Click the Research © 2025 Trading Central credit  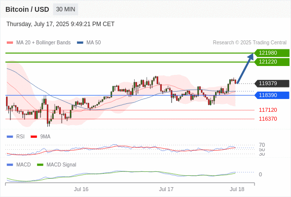pos(250,43)
